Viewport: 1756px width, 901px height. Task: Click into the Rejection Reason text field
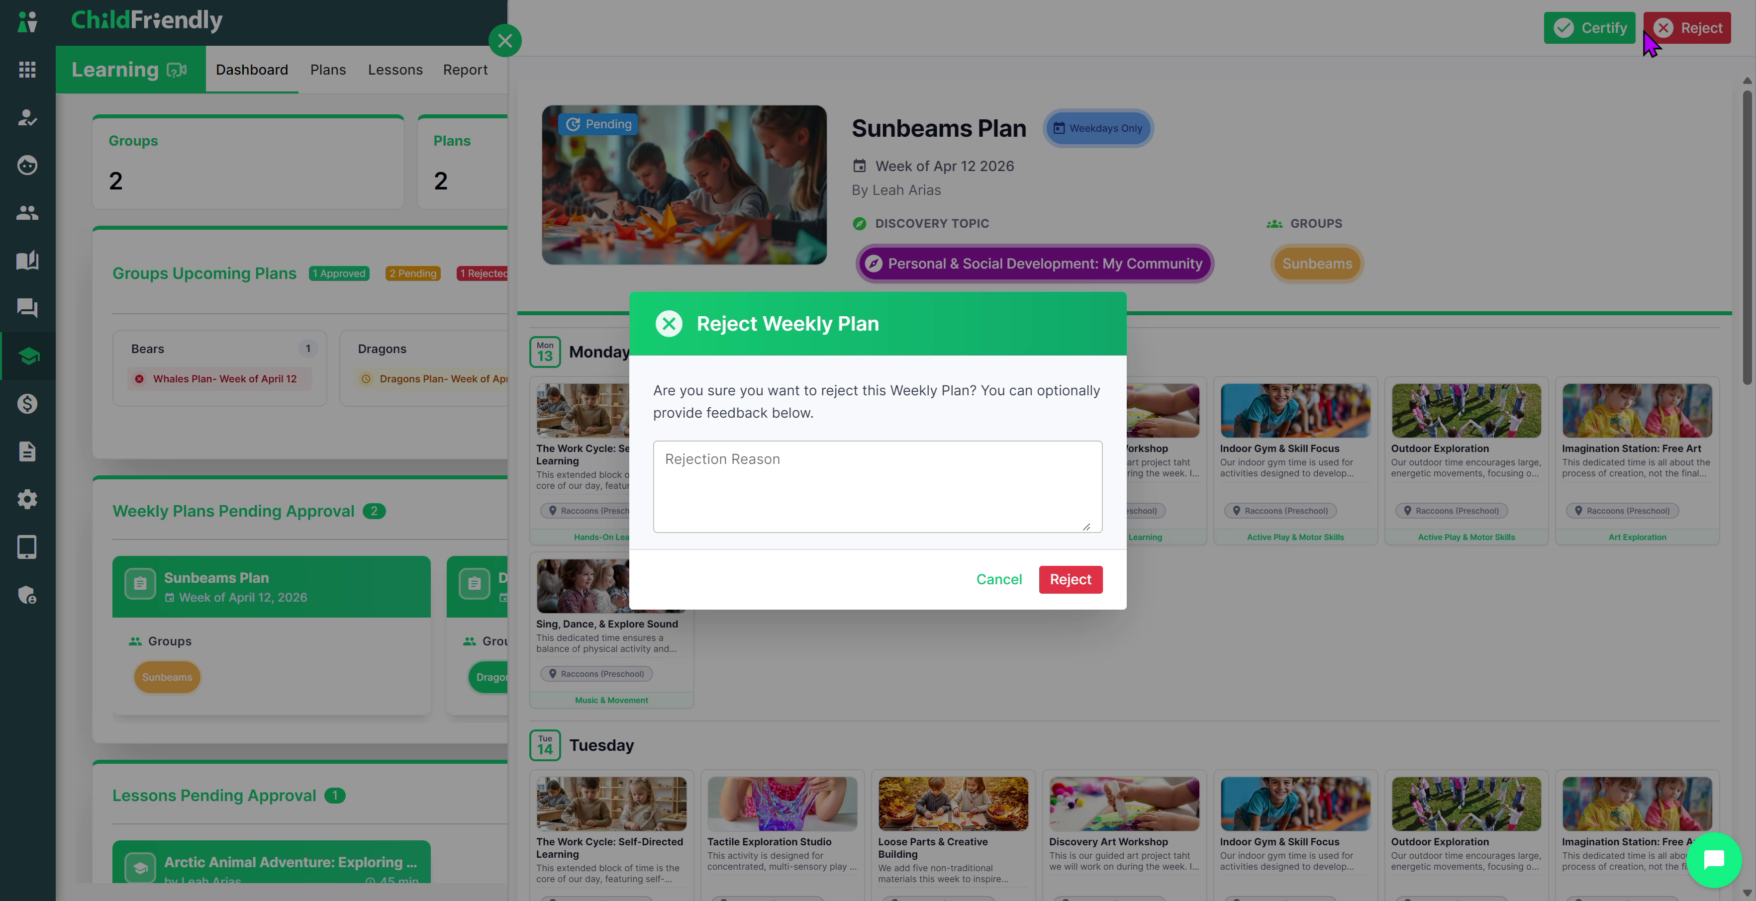pyautogui.click(x=878, y=487)
